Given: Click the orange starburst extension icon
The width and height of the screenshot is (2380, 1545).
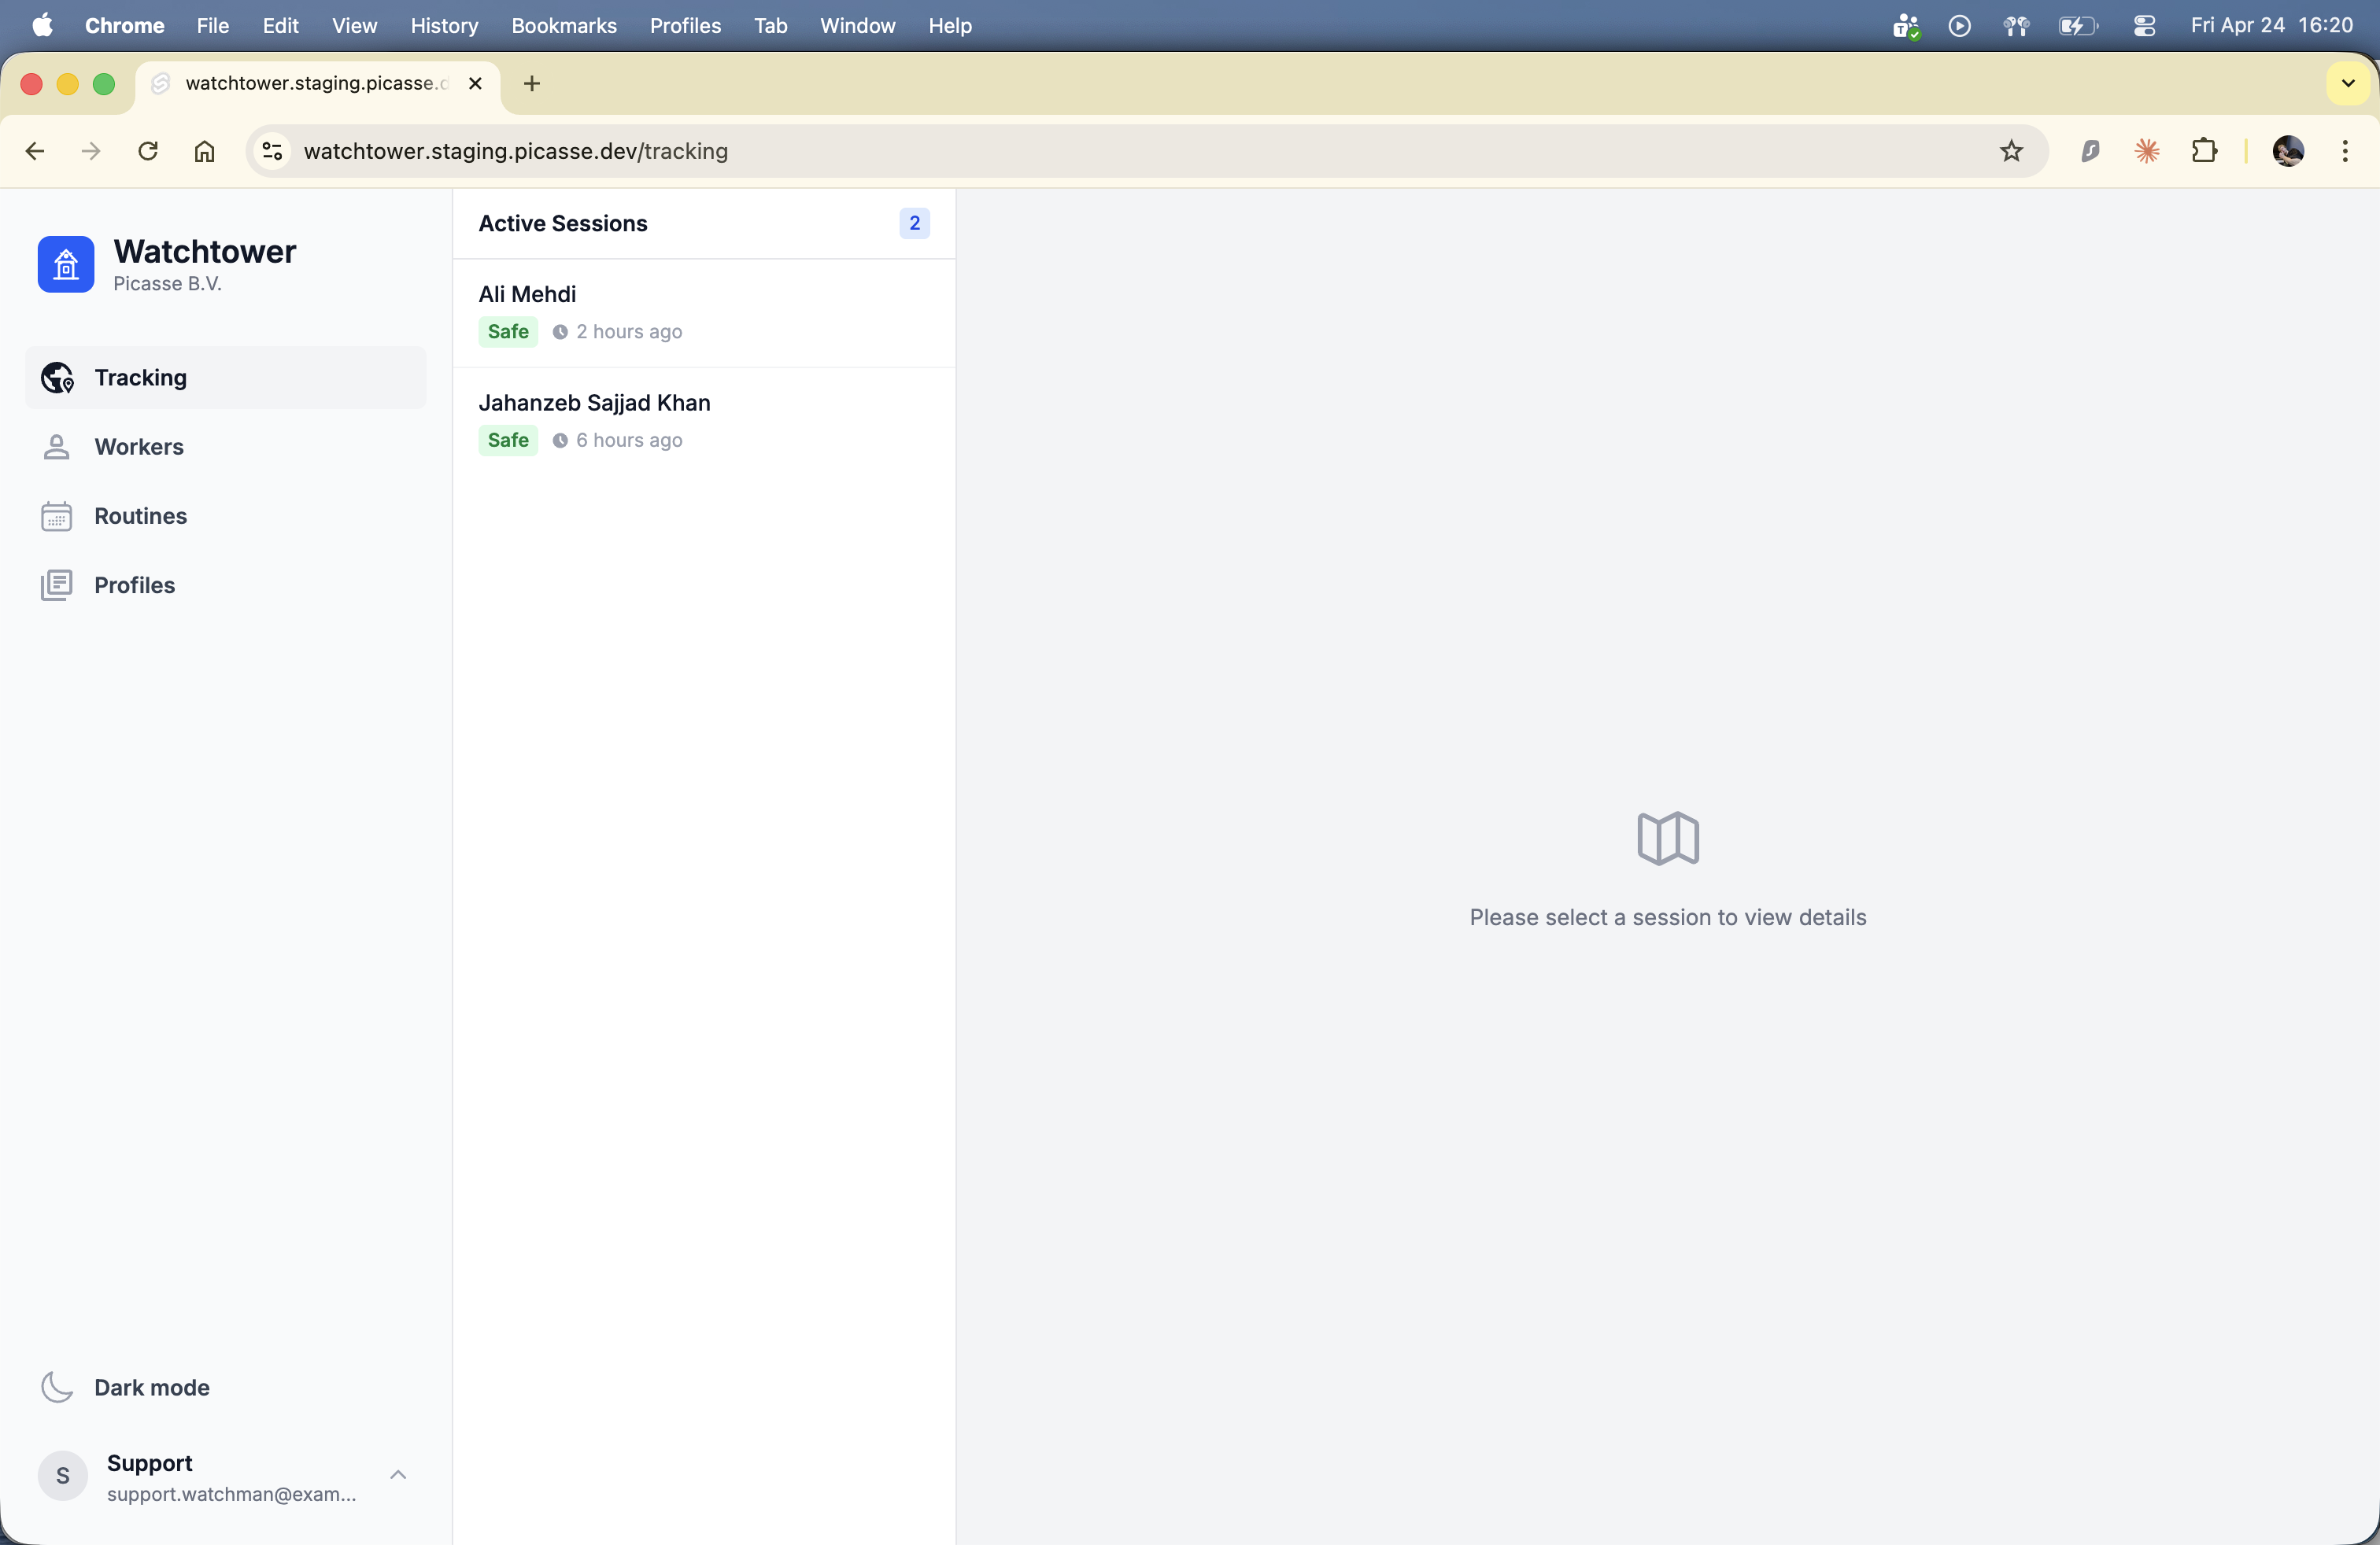Looking at the screenshot, I should (x=2147, y=151).
